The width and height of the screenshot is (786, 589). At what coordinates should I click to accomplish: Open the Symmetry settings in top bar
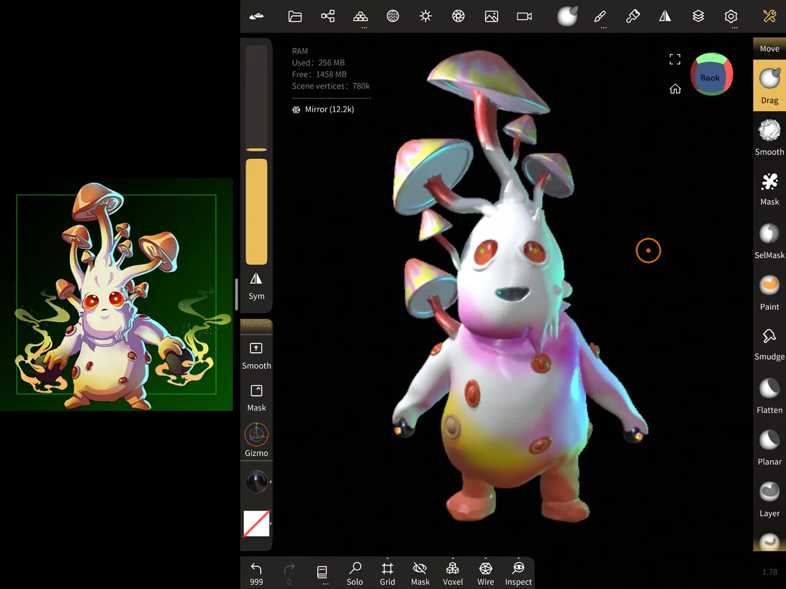665,16
